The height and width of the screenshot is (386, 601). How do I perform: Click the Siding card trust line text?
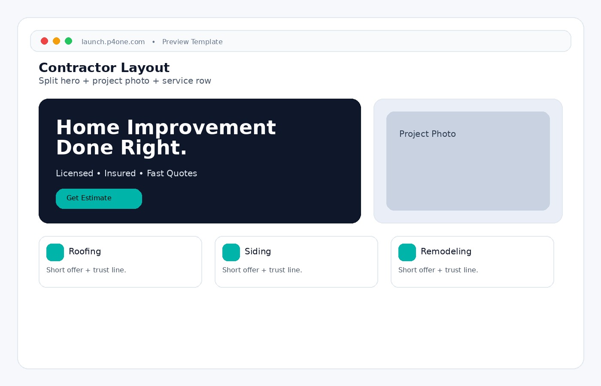[x=262, y=270]
